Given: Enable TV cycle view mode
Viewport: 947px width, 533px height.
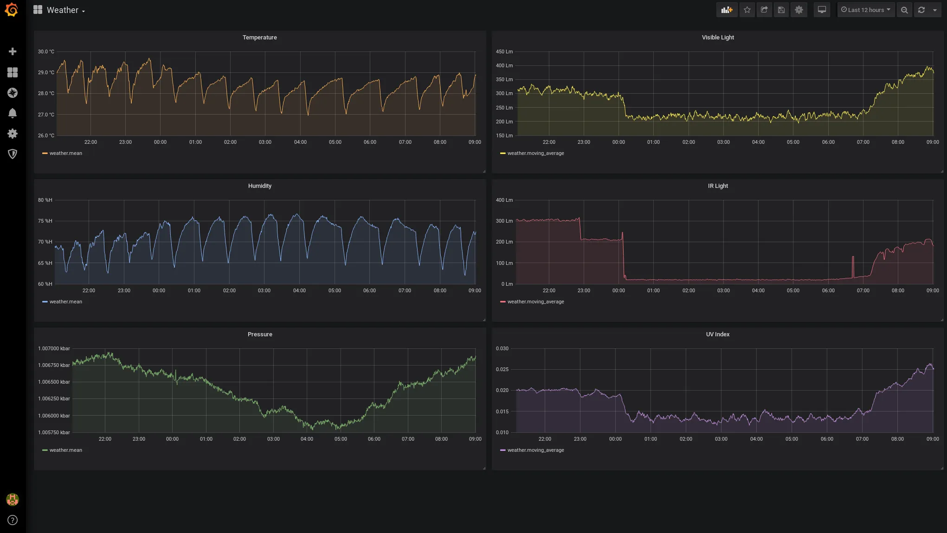Looking at the screenshot, I should coord(822,10).
